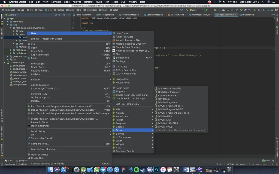Select Copy Path in context menu
The height and width of the screenshot is (174, 279).
point(69,51)
